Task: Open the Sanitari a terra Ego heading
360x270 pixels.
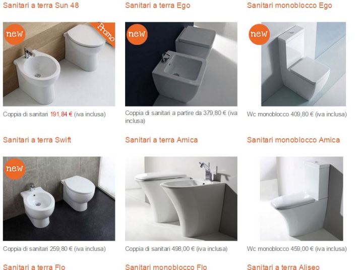Action: point(157,5)
